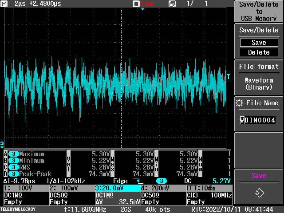Click the trigger level marker on right edge
Viewport: 284px width, 213px height.
(229, 77)
